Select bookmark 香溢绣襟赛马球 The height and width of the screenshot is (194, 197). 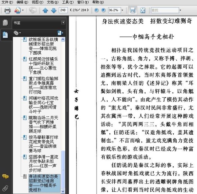click(x=43, y=144)
